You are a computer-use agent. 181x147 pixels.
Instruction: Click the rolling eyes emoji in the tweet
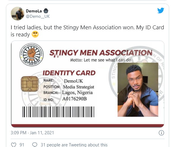coord(35,35)
